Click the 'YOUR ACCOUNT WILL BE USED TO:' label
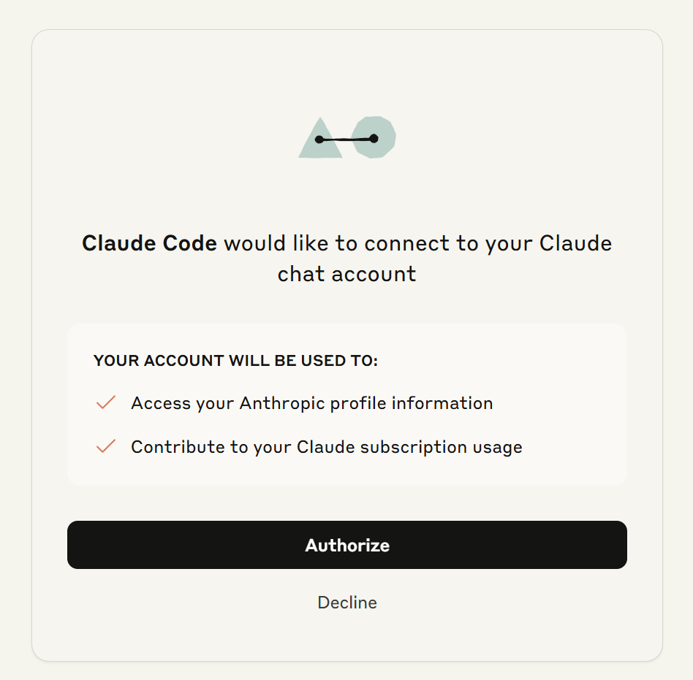Viewport: 693px width, 680px height. point(235,361)
